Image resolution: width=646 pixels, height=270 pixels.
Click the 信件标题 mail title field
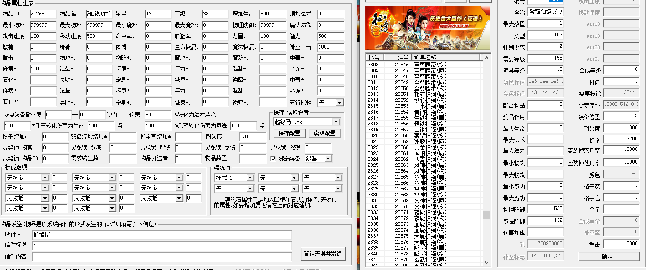point(161,246)
